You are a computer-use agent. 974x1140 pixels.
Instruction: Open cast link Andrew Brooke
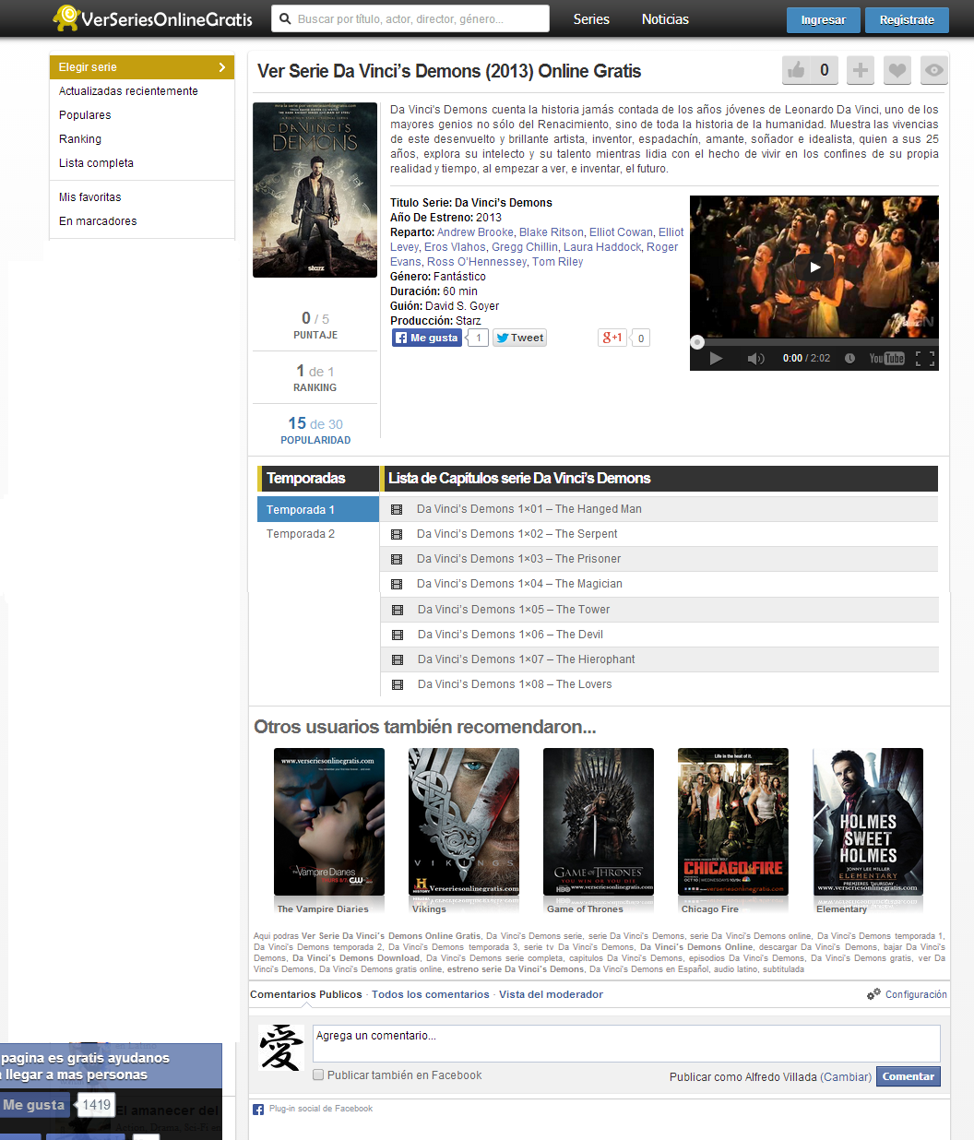[475, 232]
